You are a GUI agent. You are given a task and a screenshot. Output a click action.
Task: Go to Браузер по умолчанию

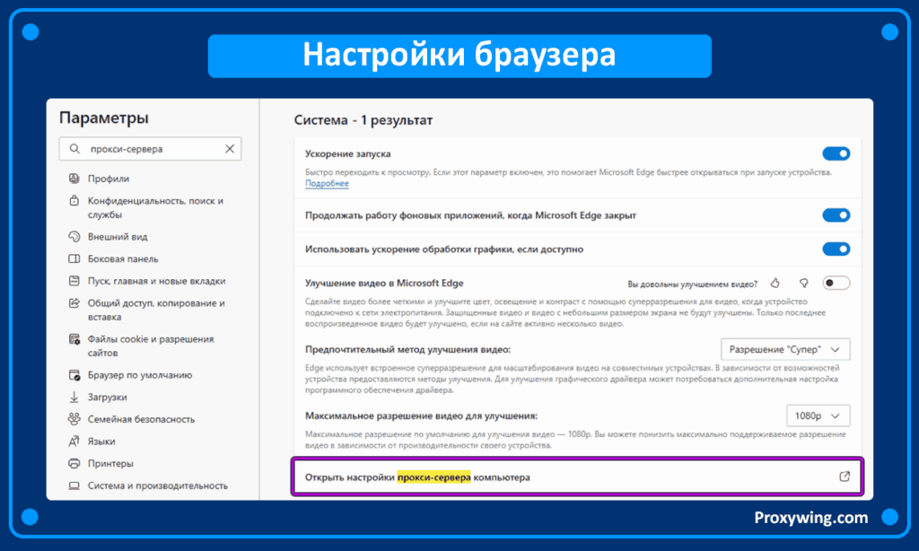(x=139, y=375)
